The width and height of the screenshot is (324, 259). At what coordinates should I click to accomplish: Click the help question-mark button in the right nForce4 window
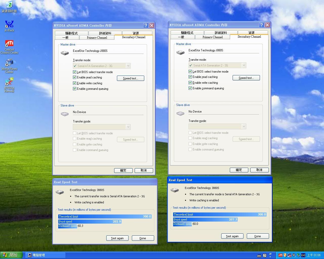(x=261, y=25)
